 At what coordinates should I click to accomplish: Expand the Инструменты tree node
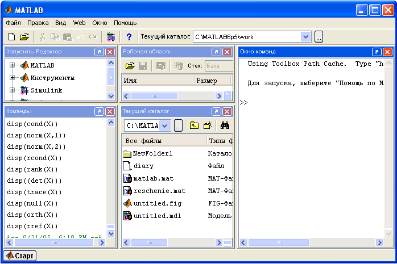point(12,78)
